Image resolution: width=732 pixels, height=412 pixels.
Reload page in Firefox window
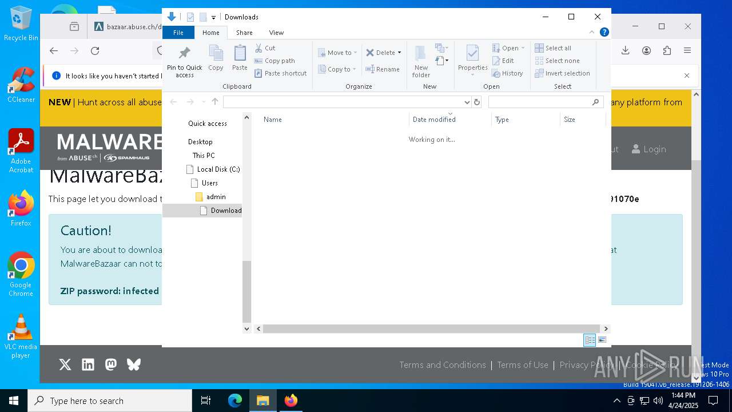tap(95, 51)
